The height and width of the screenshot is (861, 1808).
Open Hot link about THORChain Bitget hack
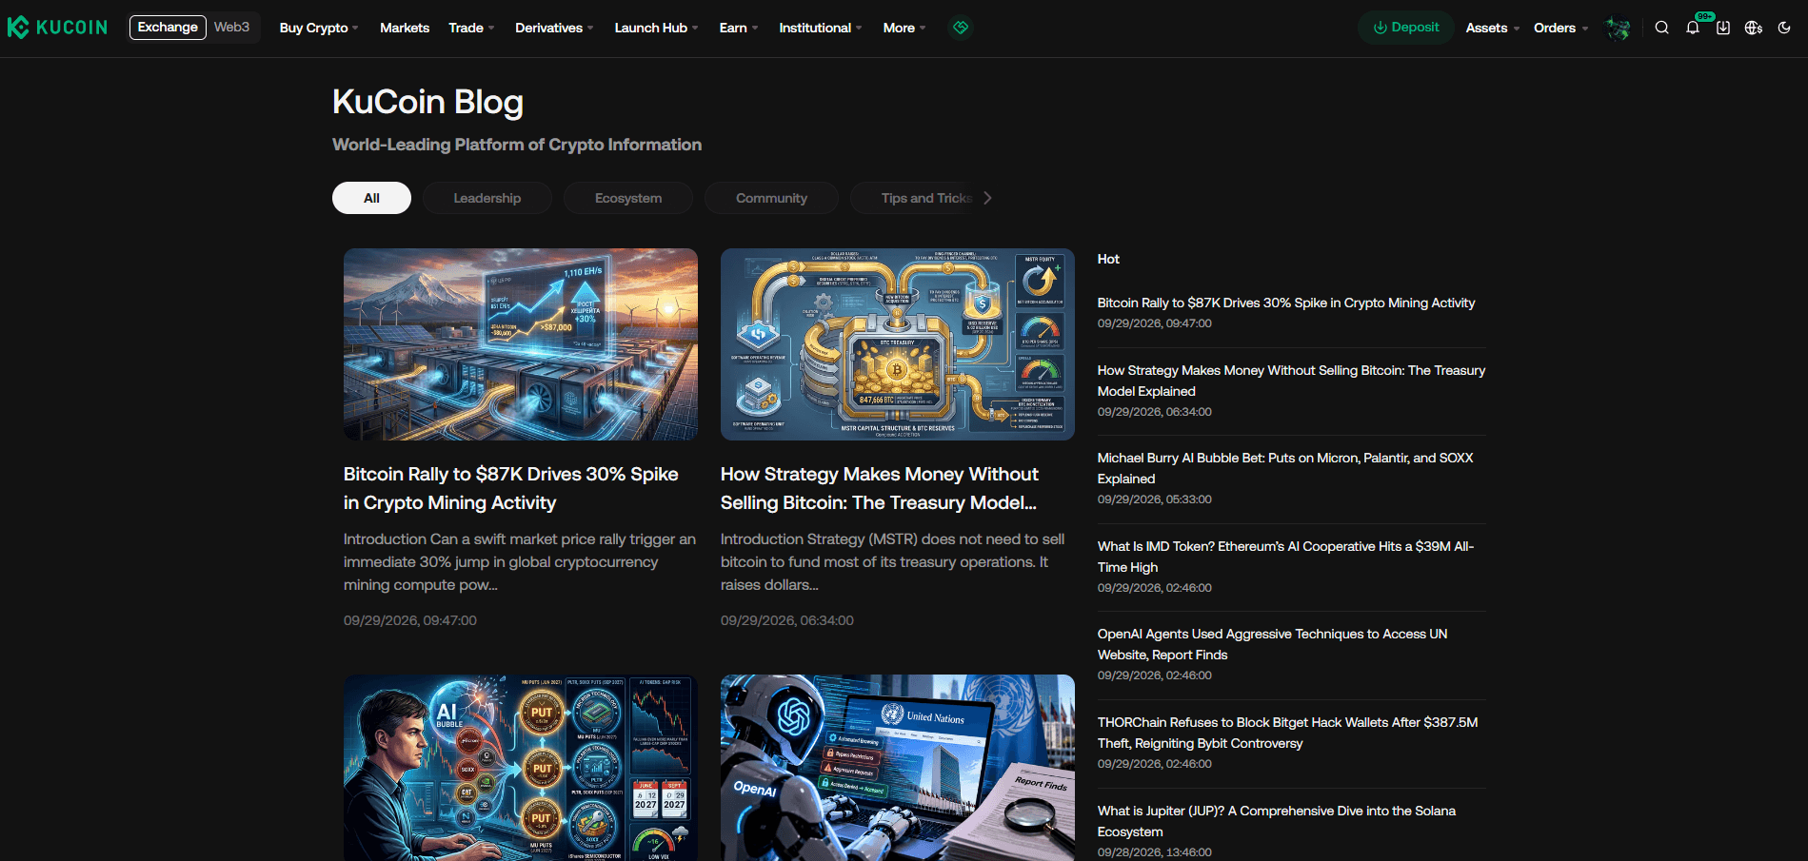tap(1288, 733)
